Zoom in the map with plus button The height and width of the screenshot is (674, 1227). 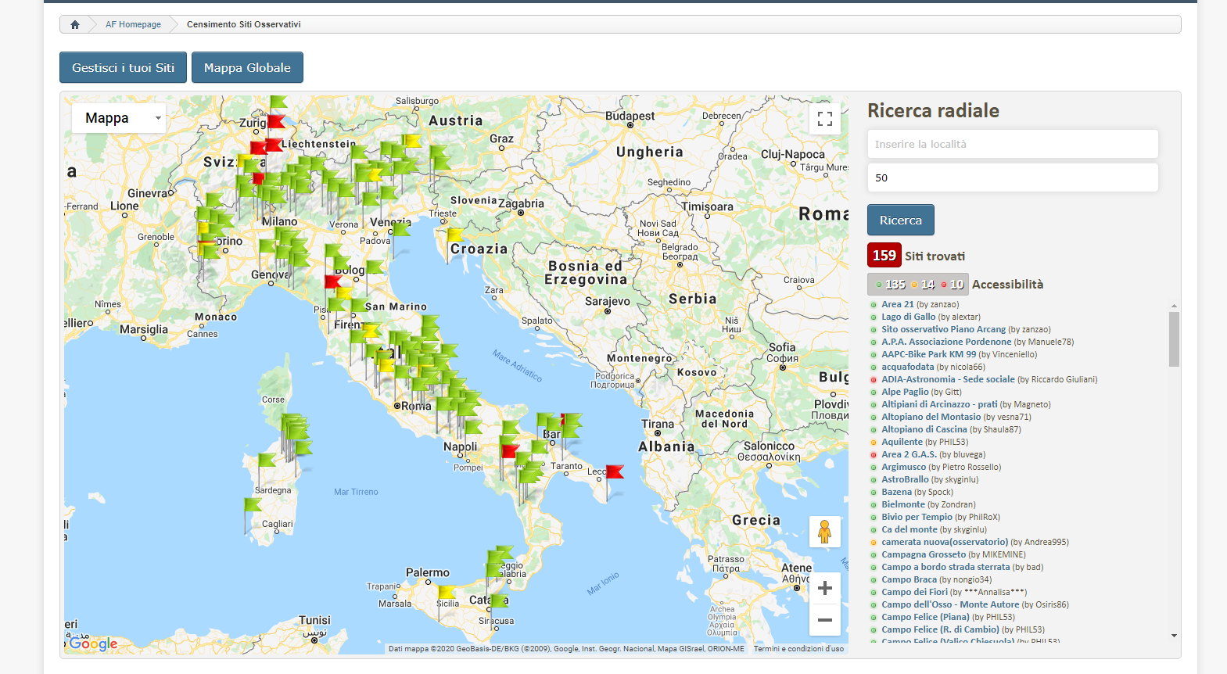pyautogui.click(x=825, y=588)
